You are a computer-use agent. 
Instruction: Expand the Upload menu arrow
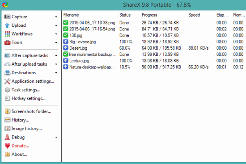pos(56,25)
